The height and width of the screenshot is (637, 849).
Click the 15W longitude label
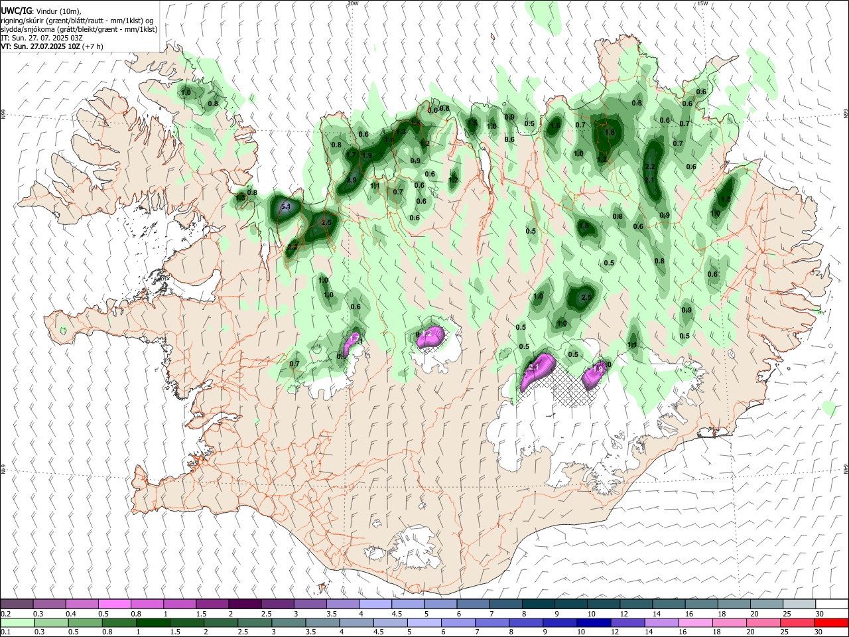pos(702,3)
